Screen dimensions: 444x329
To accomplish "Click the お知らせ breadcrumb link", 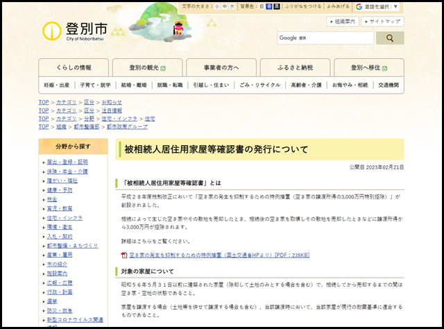I will (112, 102).
